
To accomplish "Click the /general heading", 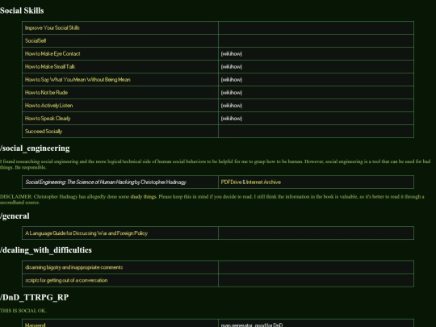I will [x=15, y=216].
